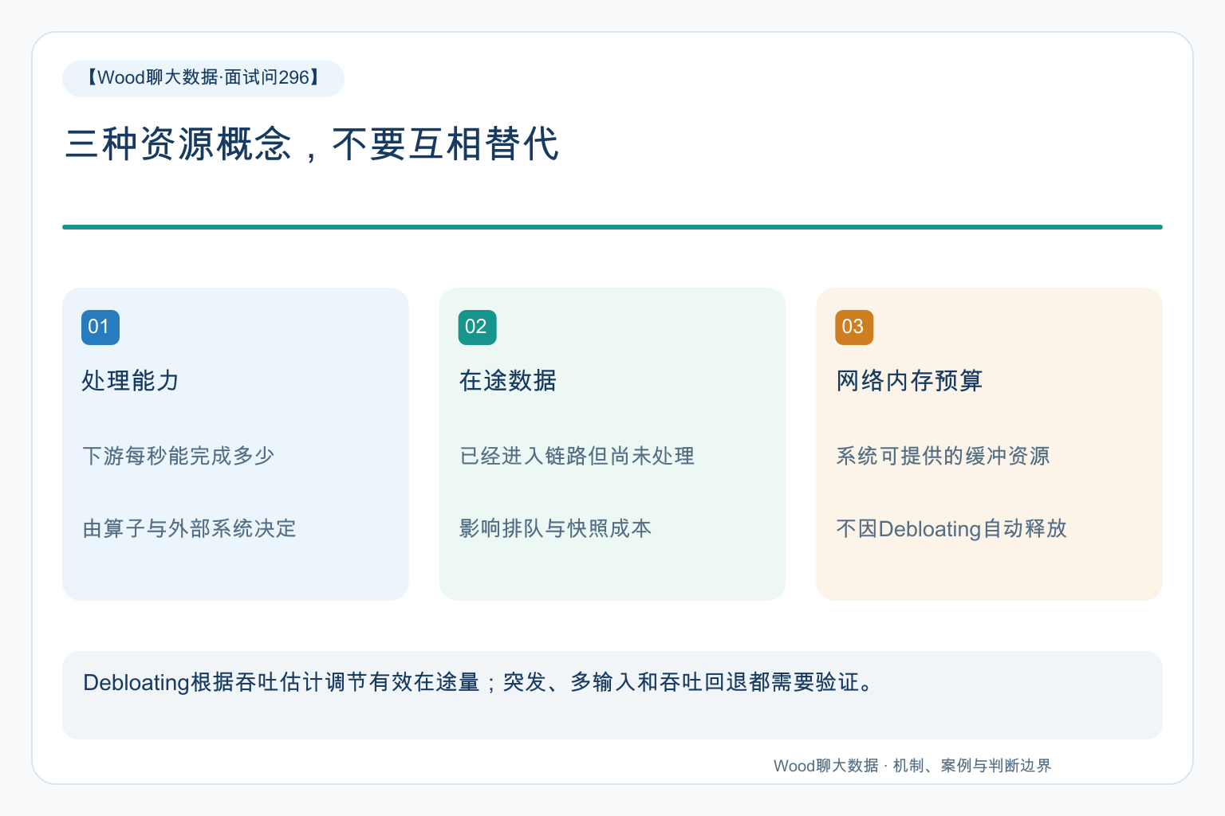Screen dimensions: 1225x816
Task: Select the line 影响排队与快照成本
Action: tap(555, 528)
